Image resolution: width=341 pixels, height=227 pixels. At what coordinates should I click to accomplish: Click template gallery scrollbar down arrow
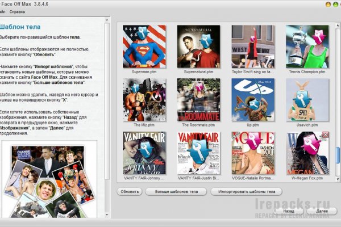[x=338, y=179]
